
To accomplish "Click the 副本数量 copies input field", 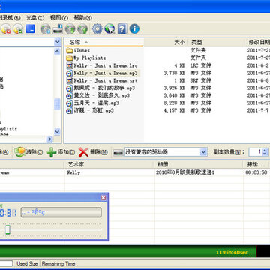I will pyautogui.click(x=256, y=152).
